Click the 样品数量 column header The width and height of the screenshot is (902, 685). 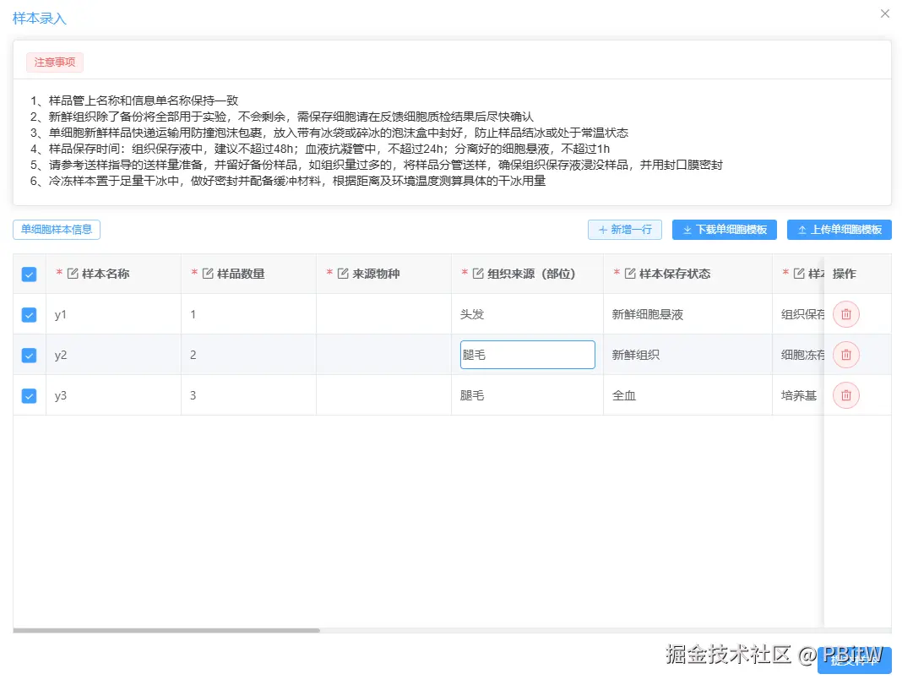click(x=248, y=274)
